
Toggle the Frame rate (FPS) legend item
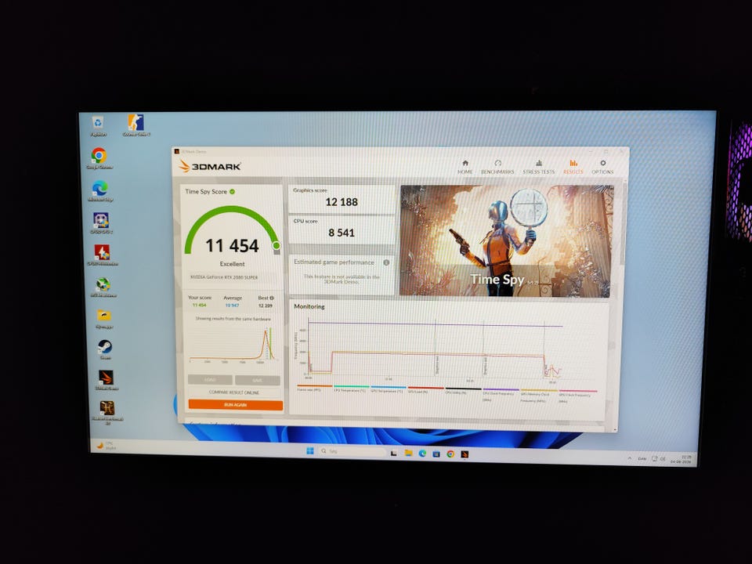coord(315,389)
